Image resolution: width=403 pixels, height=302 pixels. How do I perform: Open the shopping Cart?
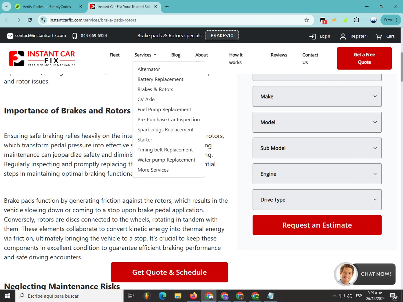(x=385, y=36)
